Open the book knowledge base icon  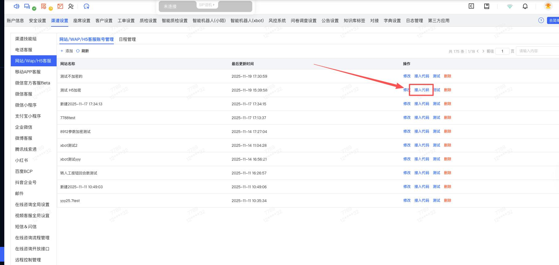click(x=487, y=6)
